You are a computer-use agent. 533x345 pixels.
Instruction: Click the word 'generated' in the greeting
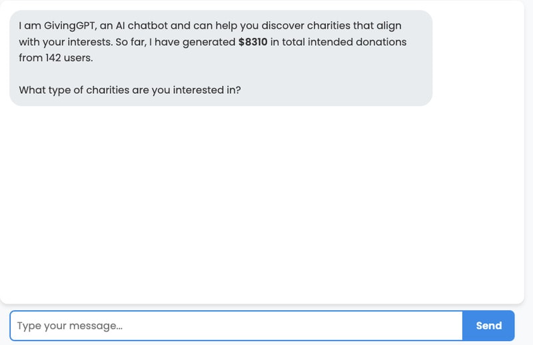(x=208, y=42)
